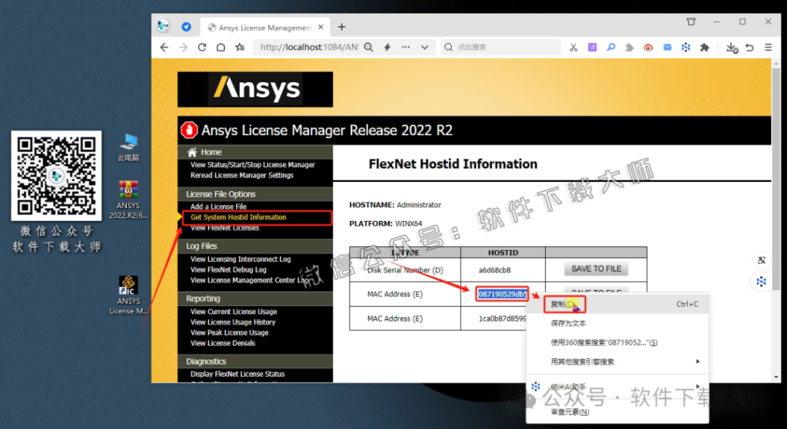
Task: Open the Weibo extension icon
Action: pyautogui.click(x=649, y=48)
